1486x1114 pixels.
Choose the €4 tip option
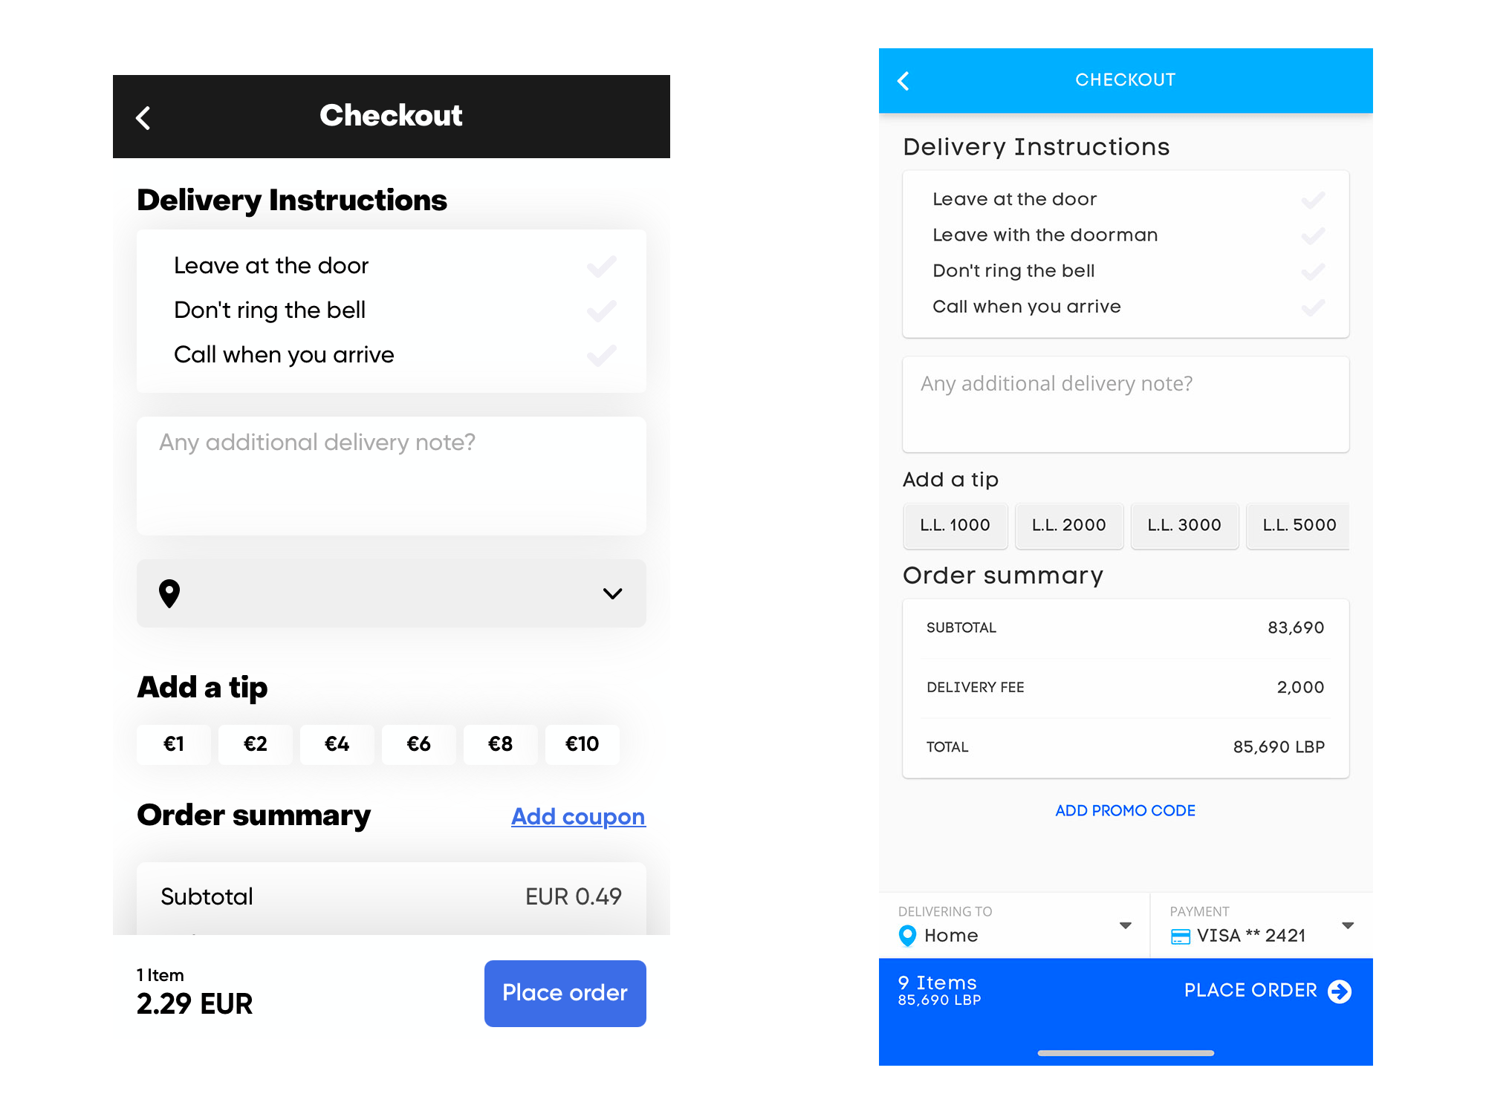click(337, 744)
